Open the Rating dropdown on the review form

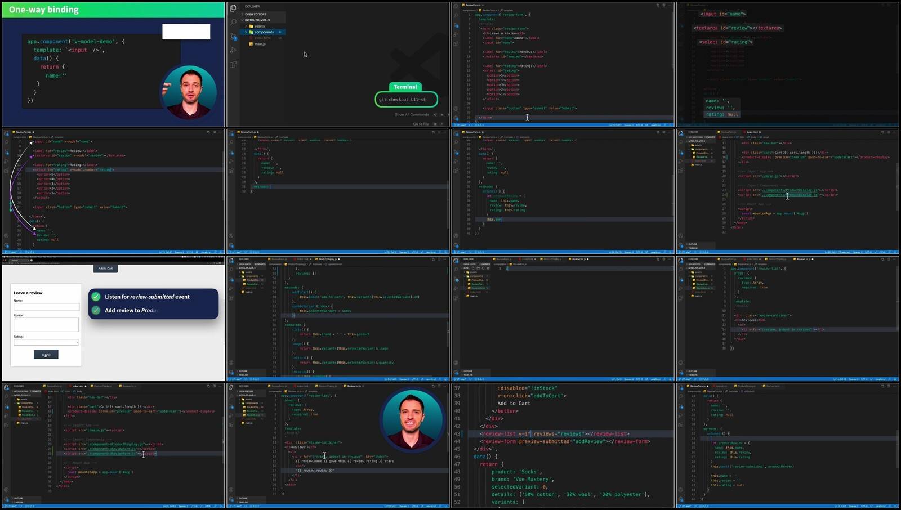46,342
